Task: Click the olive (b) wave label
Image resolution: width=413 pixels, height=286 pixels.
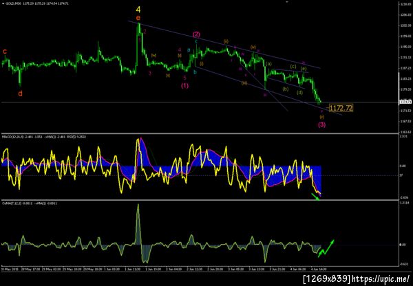Action: click(286, 89)
